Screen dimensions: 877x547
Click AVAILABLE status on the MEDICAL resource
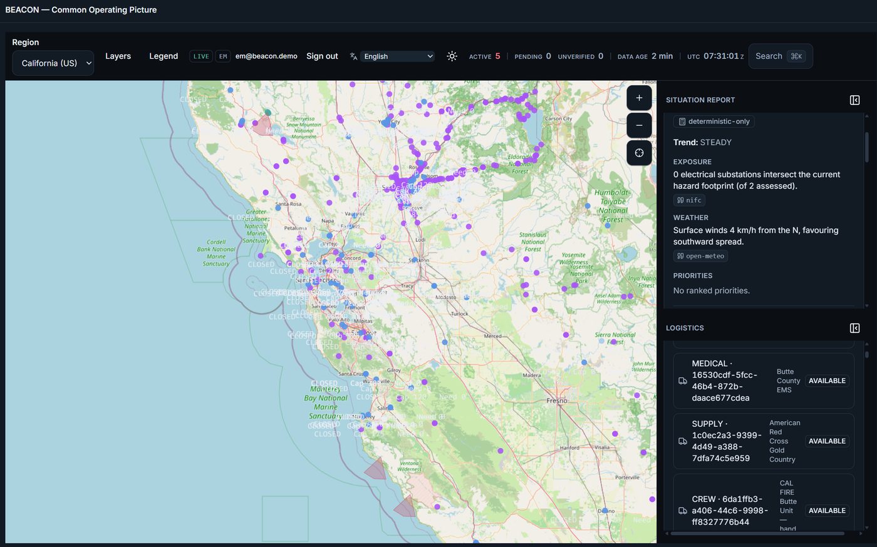click(827, 381)
